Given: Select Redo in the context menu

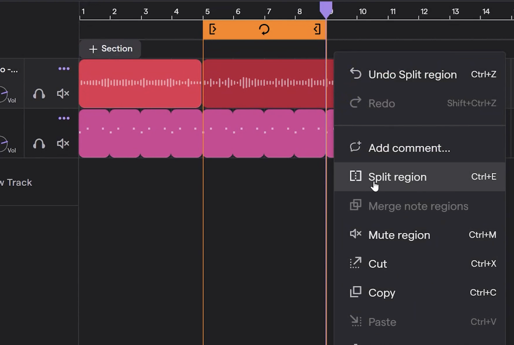Looking at the screenshot, I should coord(420,103).
